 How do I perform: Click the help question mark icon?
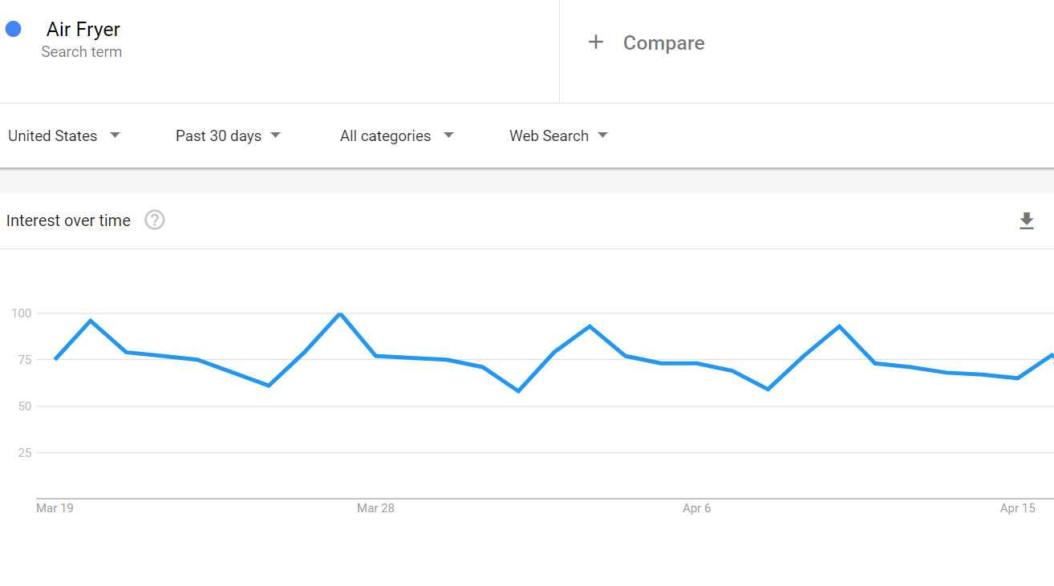[x=155, y=220]
